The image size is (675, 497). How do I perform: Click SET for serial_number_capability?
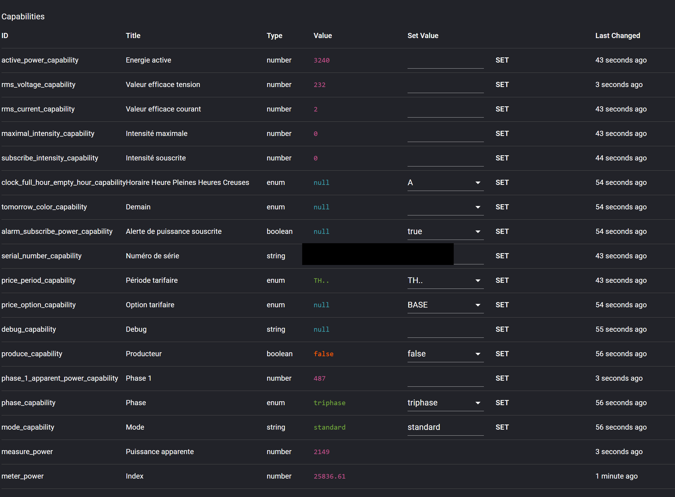[502, 256]
